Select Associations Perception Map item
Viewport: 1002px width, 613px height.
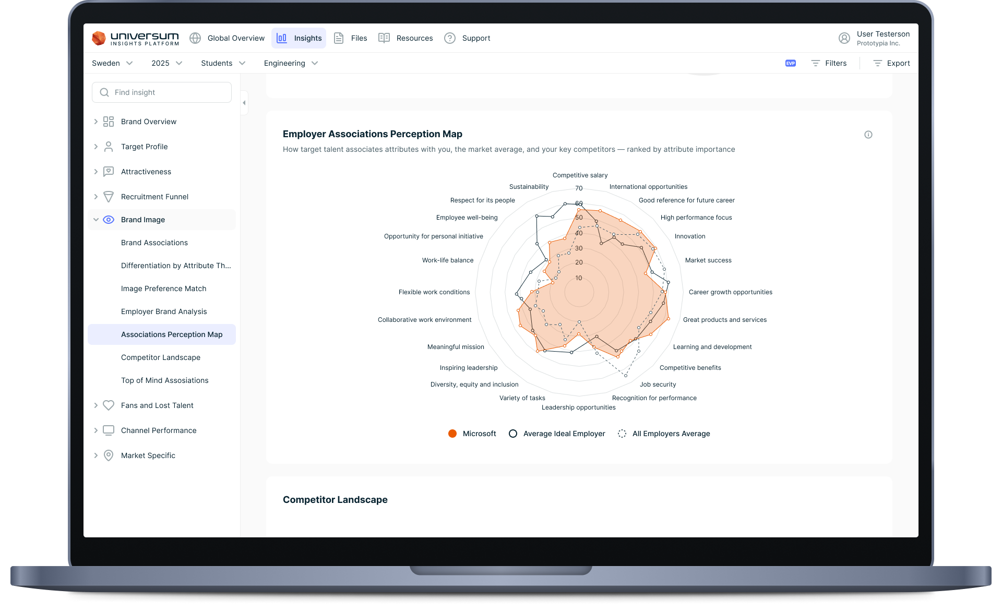pyautogui.click(x=162, y=334)
